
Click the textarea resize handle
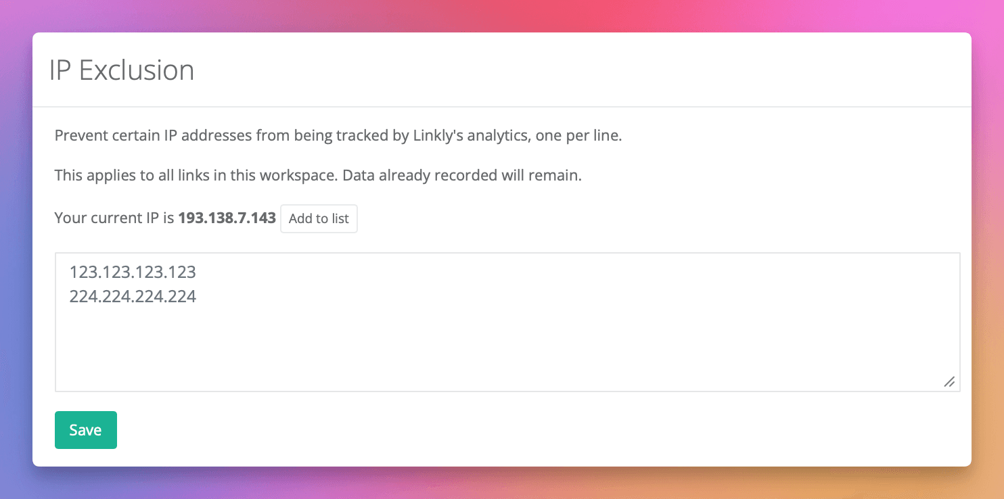pyautogui.click(x=949, y=382)
